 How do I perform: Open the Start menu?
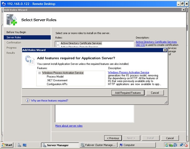click(7, 145)
